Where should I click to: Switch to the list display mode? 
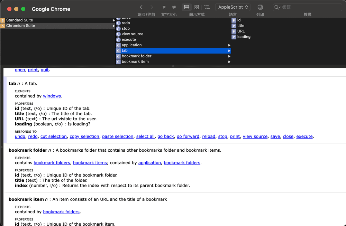[207, 7]
